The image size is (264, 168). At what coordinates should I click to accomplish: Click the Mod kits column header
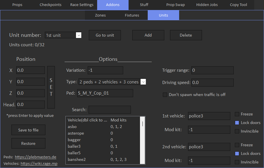[x=119, y=120]
